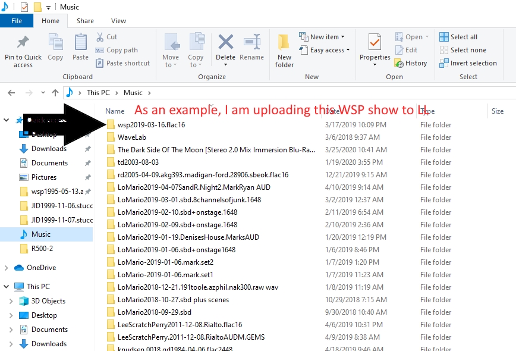Switch to the Share ribbon tab
This screenshot has width=516, height=351.
[85, 21]
